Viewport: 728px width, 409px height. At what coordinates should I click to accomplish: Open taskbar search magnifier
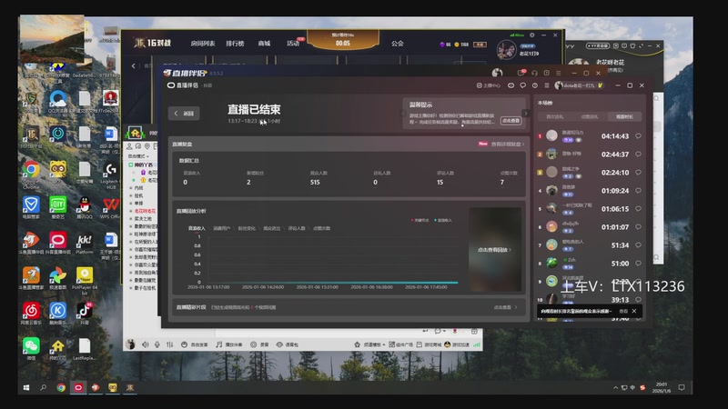click(43, 388)
